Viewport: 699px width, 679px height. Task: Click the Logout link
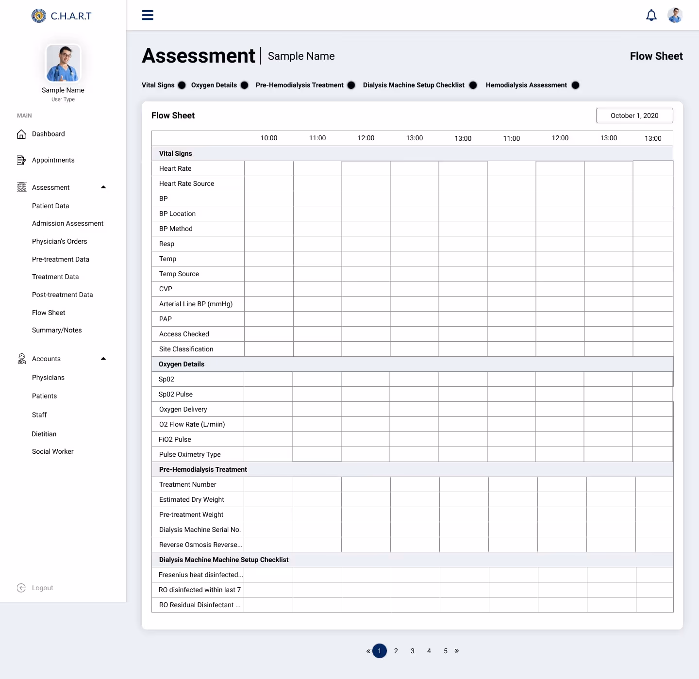(43, 588)
